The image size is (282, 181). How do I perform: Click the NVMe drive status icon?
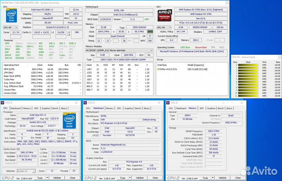click(159, 69)
